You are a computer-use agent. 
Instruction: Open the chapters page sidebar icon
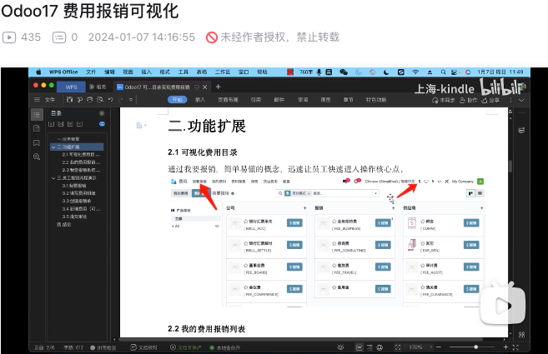pos(37,128)
